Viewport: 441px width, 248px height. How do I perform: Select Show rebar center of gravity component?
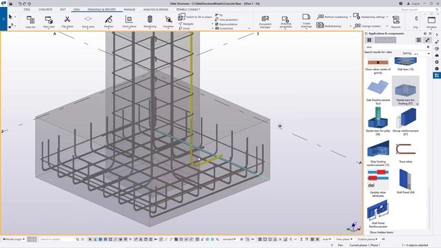tap(378, 66)
